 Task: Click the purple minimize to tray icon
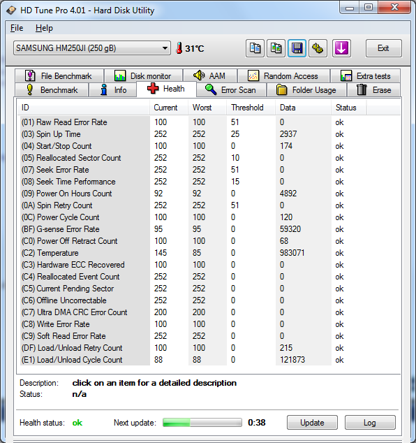click(x=341, y=48)
